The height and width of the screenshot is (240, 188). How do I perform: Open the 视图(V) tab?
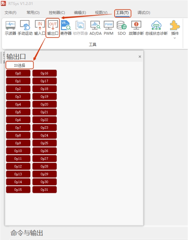(101, 12)
